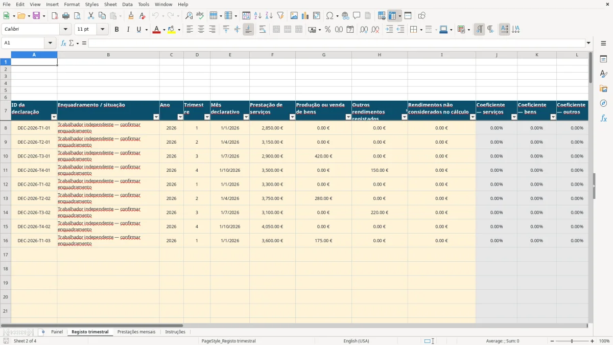
Task: Click the AutoFilter funnel icon
Action: (280, 16)
